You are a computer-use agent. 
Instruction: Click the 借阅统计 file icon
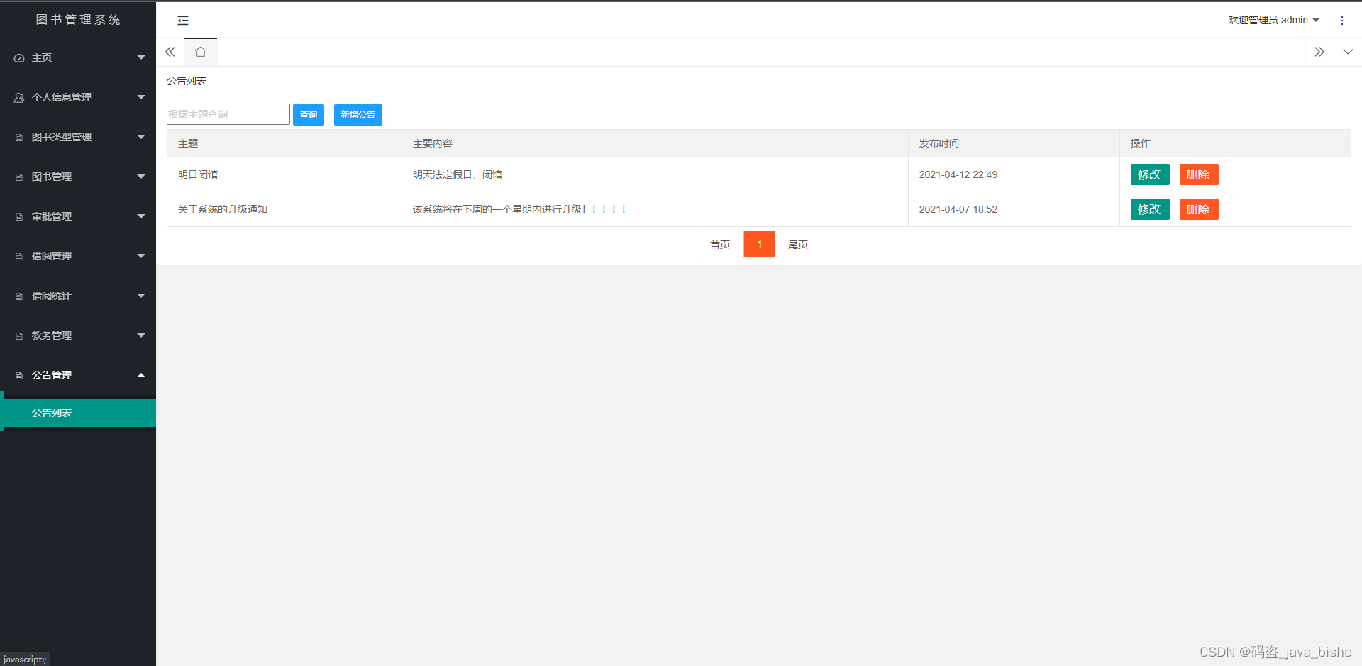(x=19, y=296)
